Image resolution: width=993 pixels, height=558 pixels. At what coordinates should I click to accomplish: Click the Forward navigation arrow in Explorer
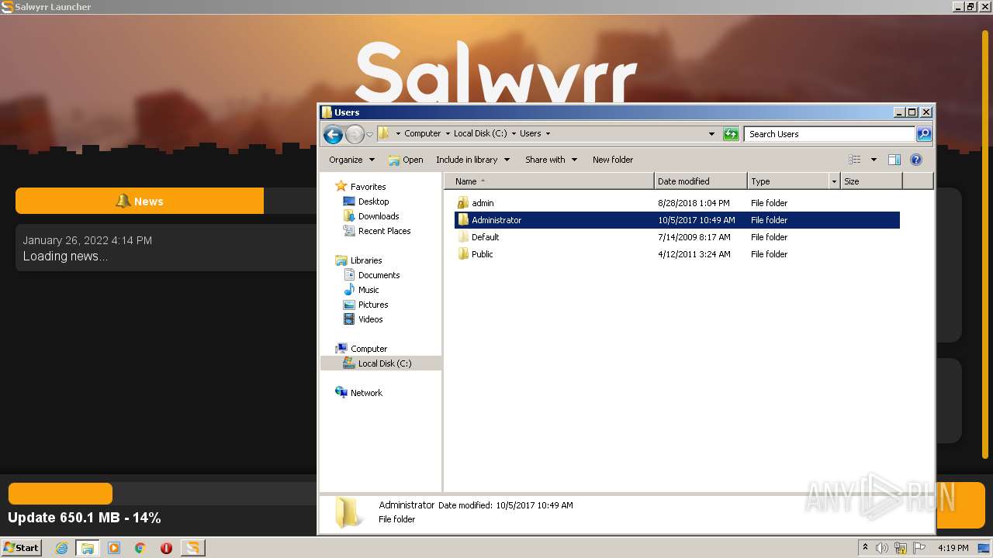click(x=355, y=134)
